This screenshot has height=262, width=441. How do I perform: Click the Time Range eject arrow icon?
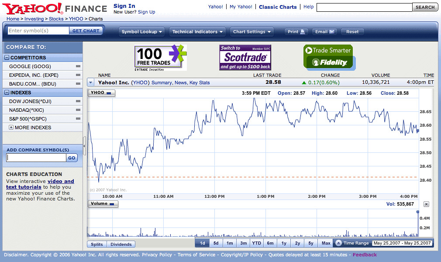(x=338, y=243)
